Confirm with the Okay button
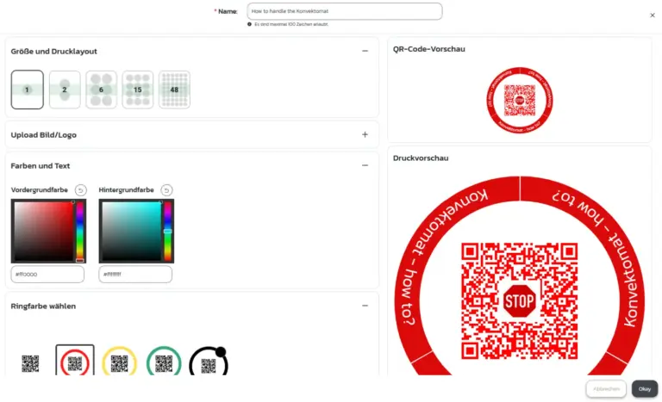662x402 pixels. point(645,389)
